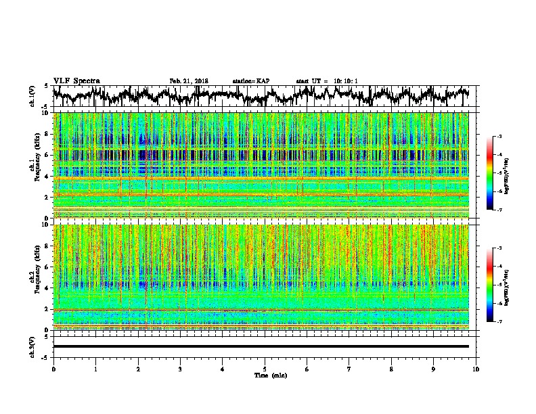Click the "6" kHz tick on ch.1 frequency axis
The height and width of the screenshot is (414, 536).
click(47, 155)
